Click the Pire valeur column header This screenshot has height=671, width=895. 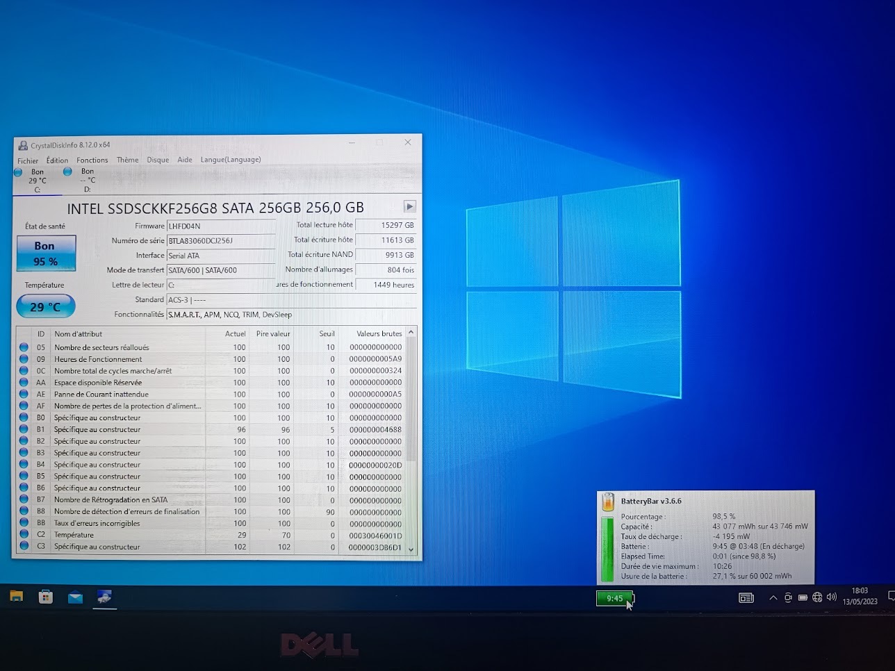(272, 333)
